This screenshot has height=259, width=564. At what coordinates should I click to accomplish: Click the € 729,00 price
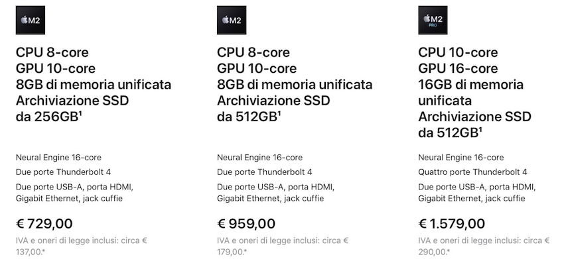pyautogui.click(x=44, y=223)
